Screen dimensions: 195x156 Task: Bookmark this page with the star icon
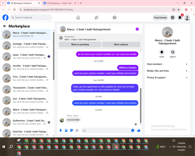point(179,10)
